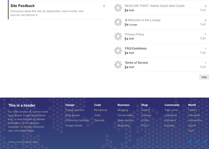Click gear avatar beside Terms of Service topic

pyautogui.click(x=118, y=65)
